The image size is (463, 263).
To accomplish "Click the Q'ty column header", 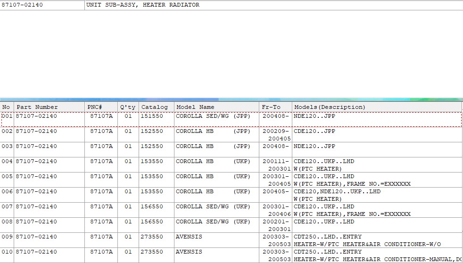I will (127, 107).
